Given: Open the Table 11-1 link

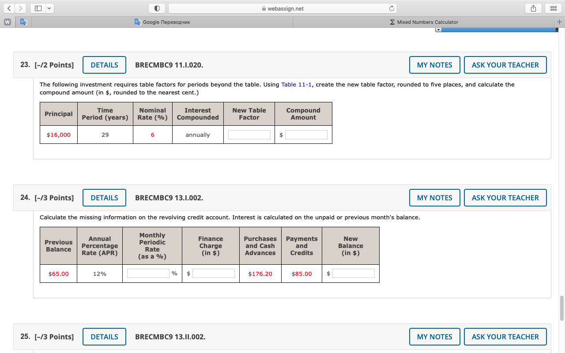Looking at the screenshot, I should (x=296, y=84).
